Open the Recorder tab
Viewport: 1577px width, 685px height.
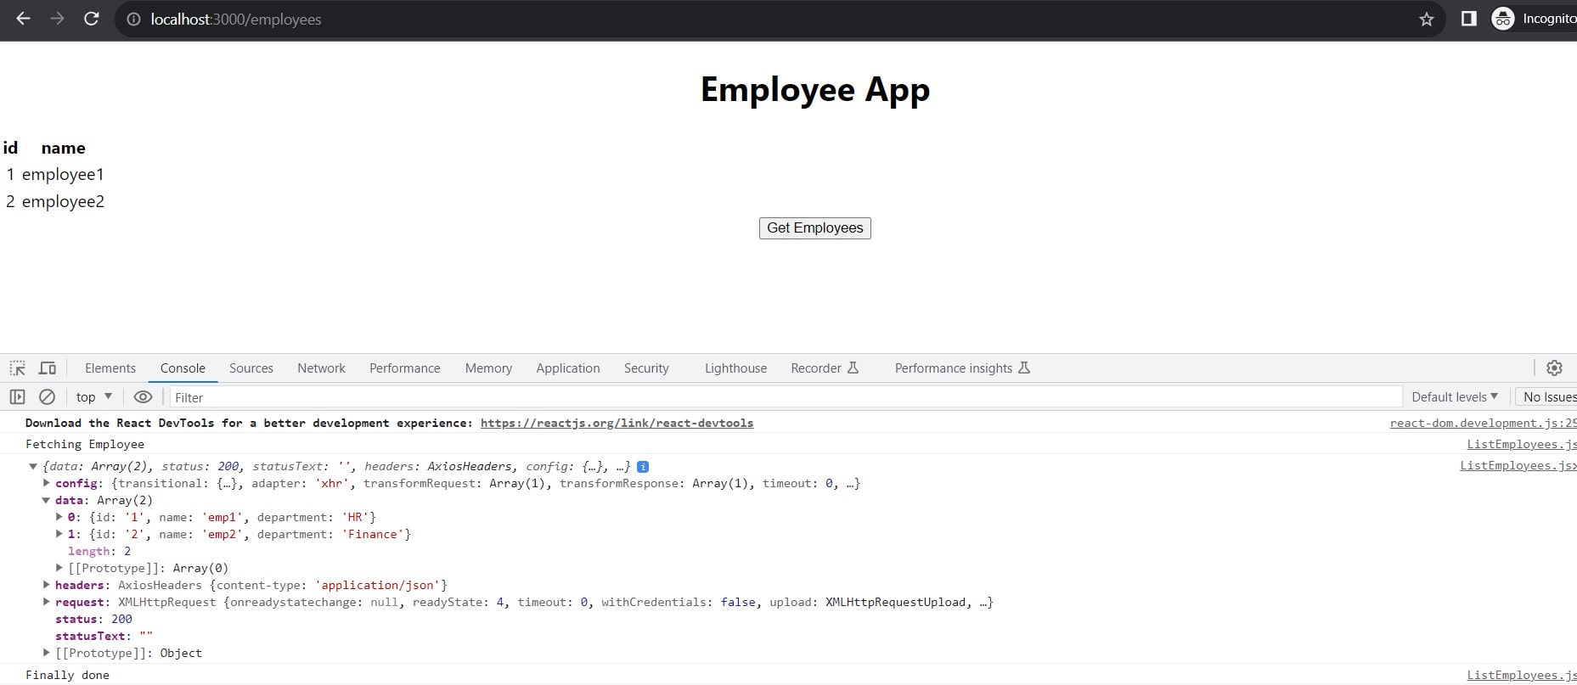(825, 368)
